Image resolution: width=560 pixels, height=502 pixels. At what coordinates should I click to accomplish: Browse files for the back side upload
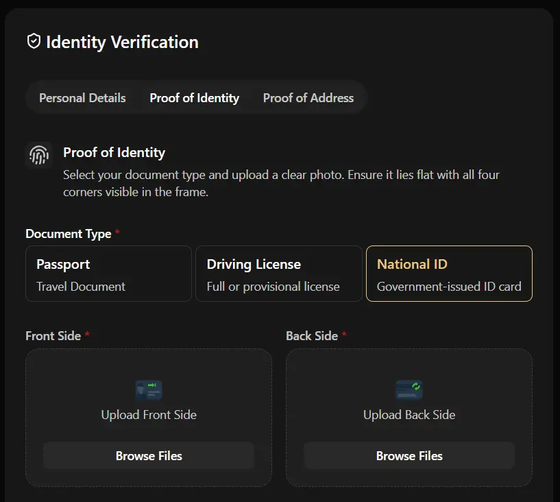coord(409,455)
